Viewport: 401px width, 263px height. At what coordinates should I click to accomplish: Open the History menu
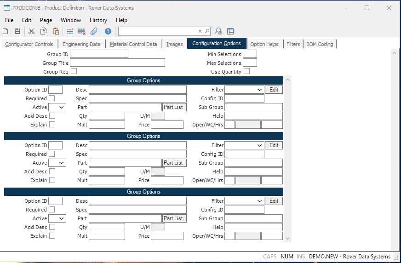pyautogui.click(x=98, y=20)
